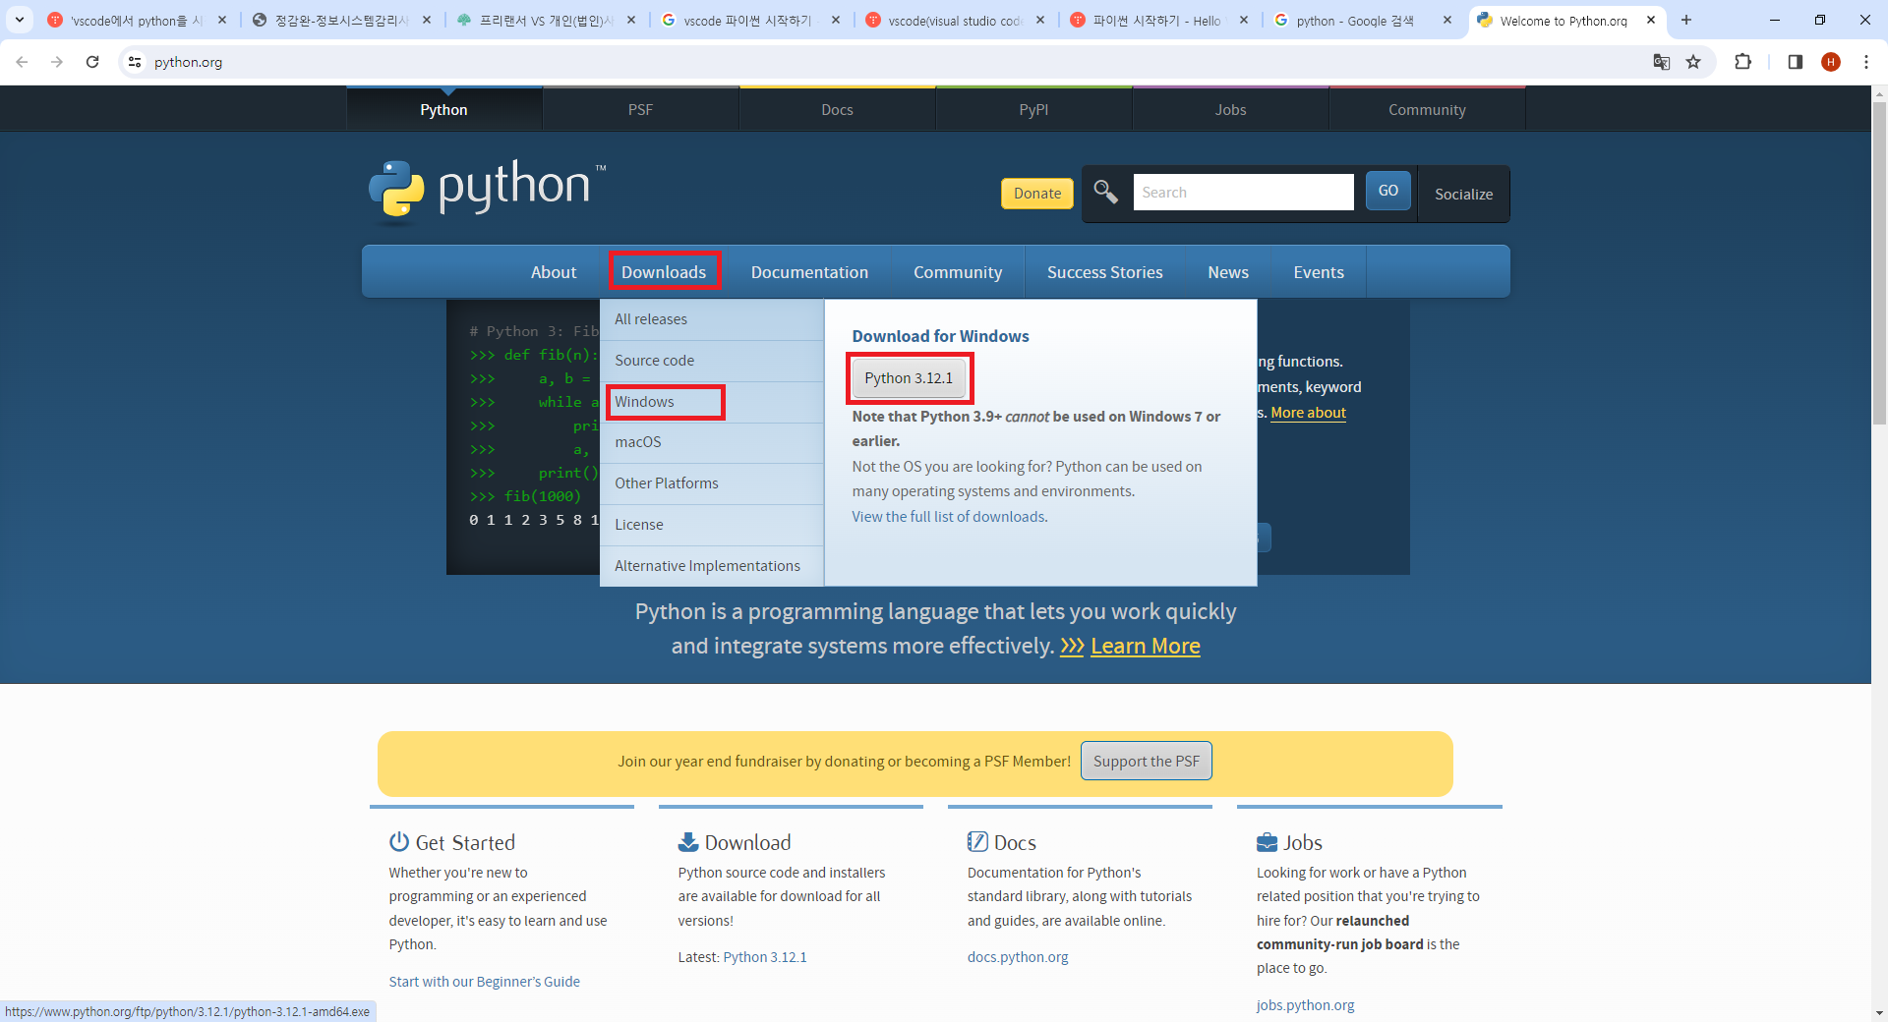Select 'All releases' in Downloads submenu

[x=712, y=319]
